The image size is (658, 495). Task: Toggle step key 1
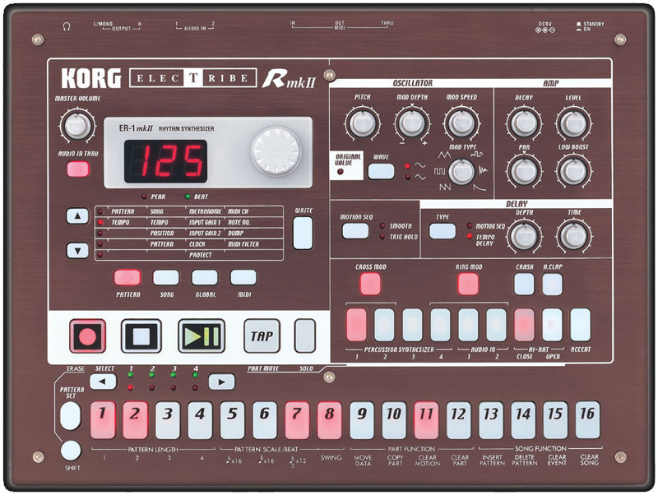click(x=103, y=420)
